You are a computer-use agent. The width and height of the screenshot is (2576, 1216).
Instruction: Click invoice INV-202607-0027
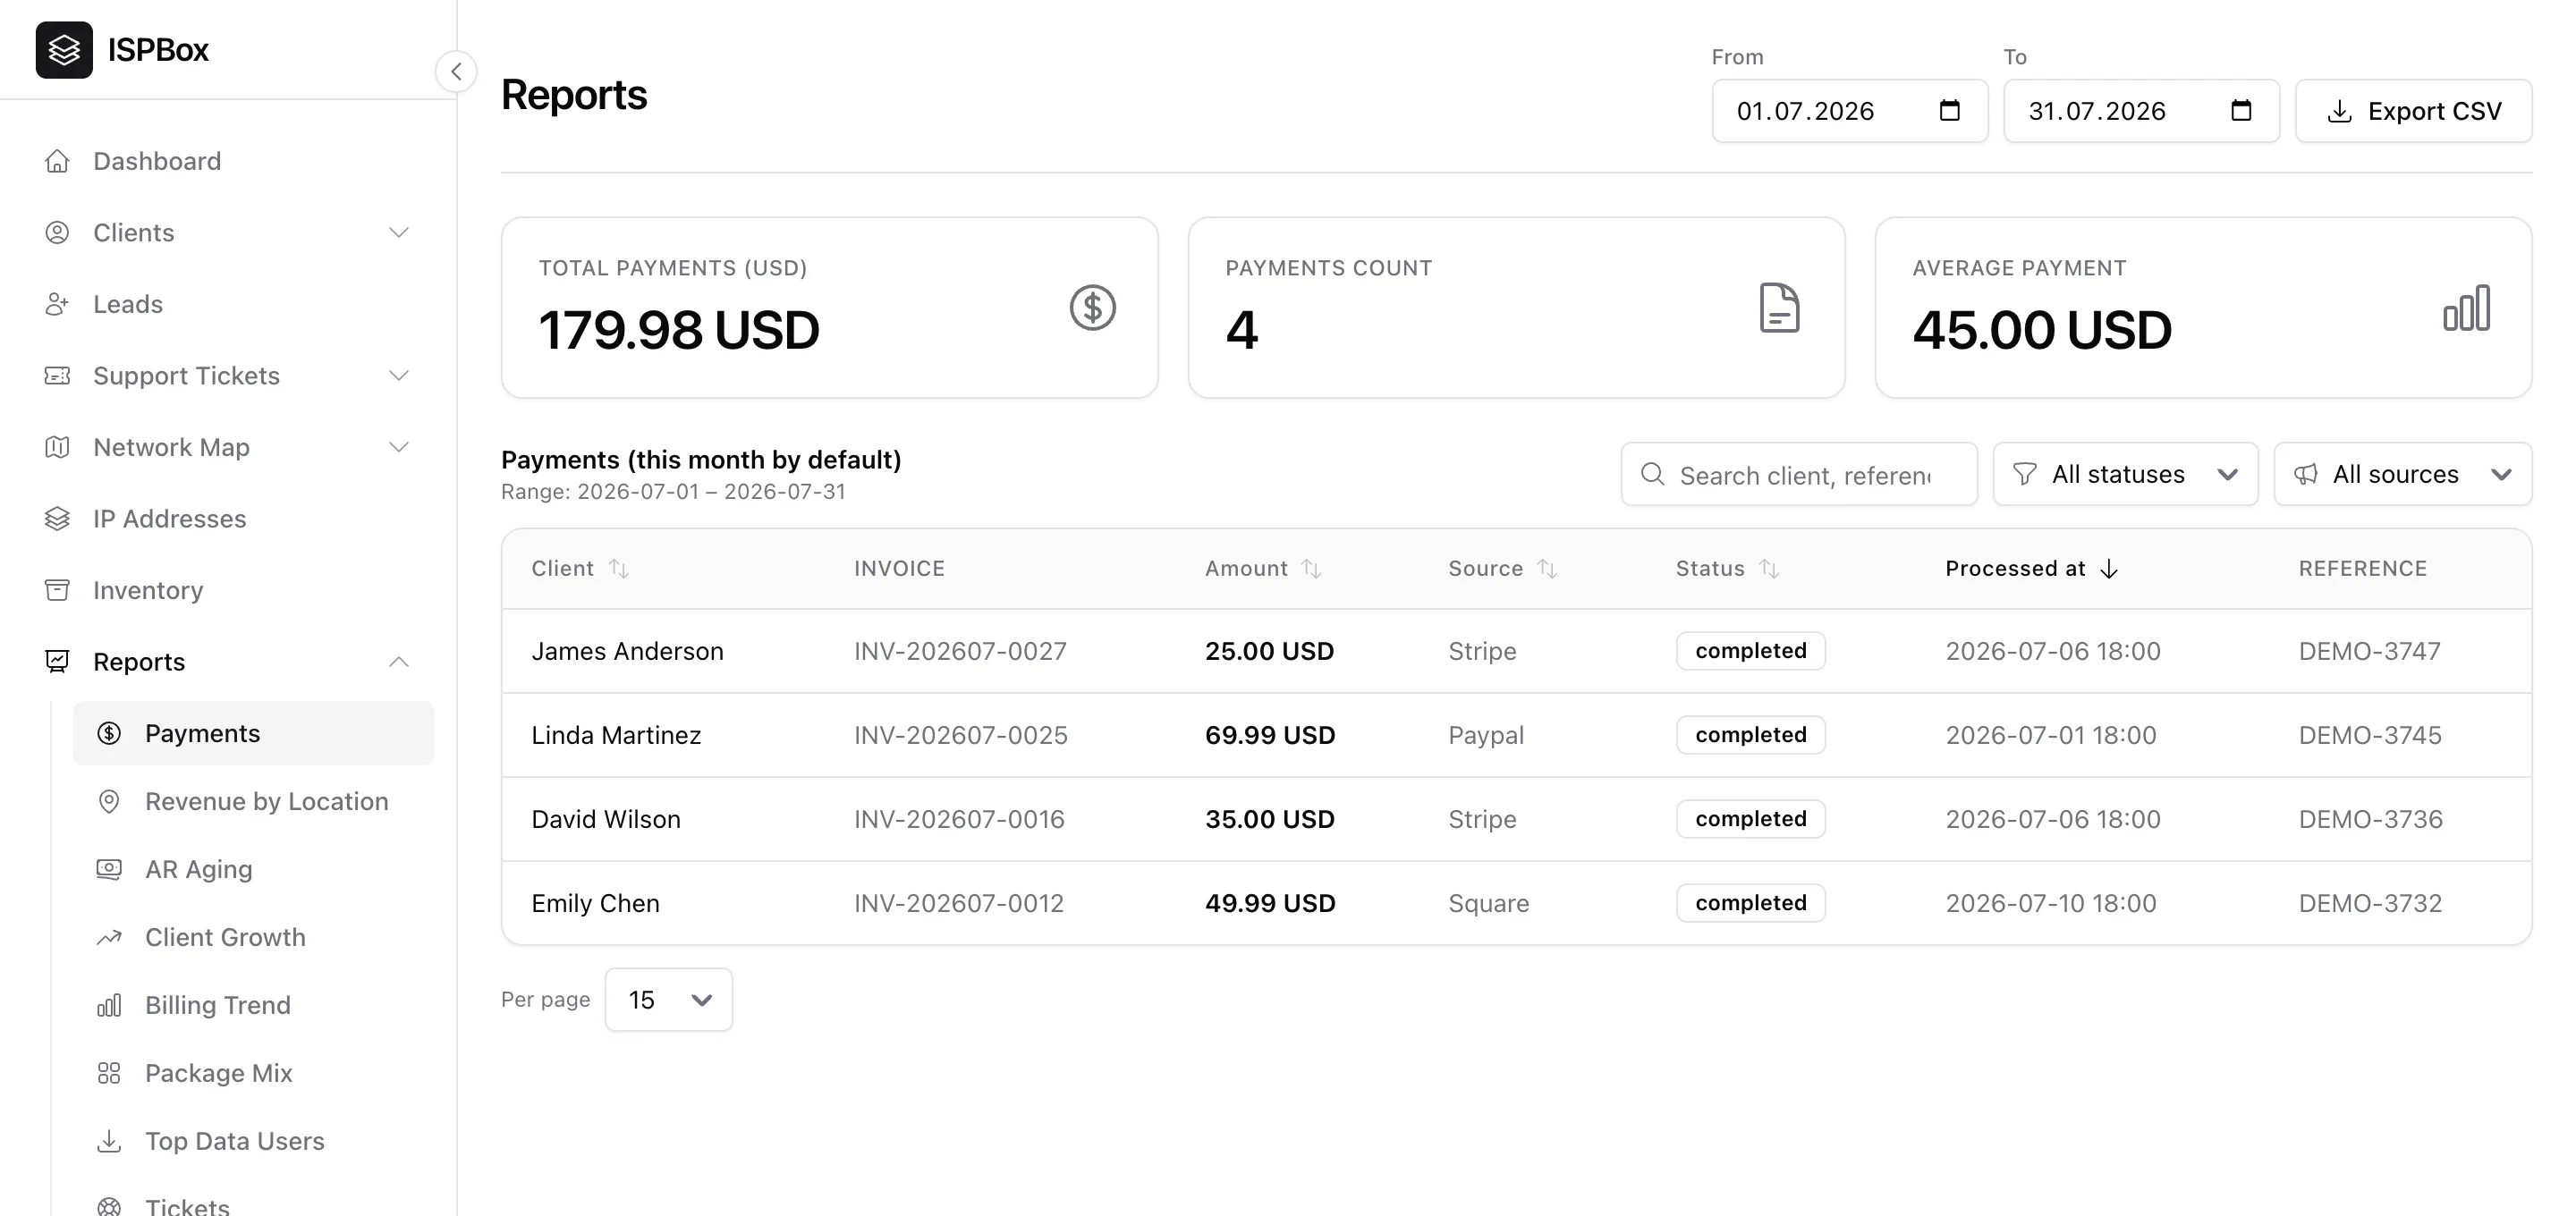(x=960, y=651)
